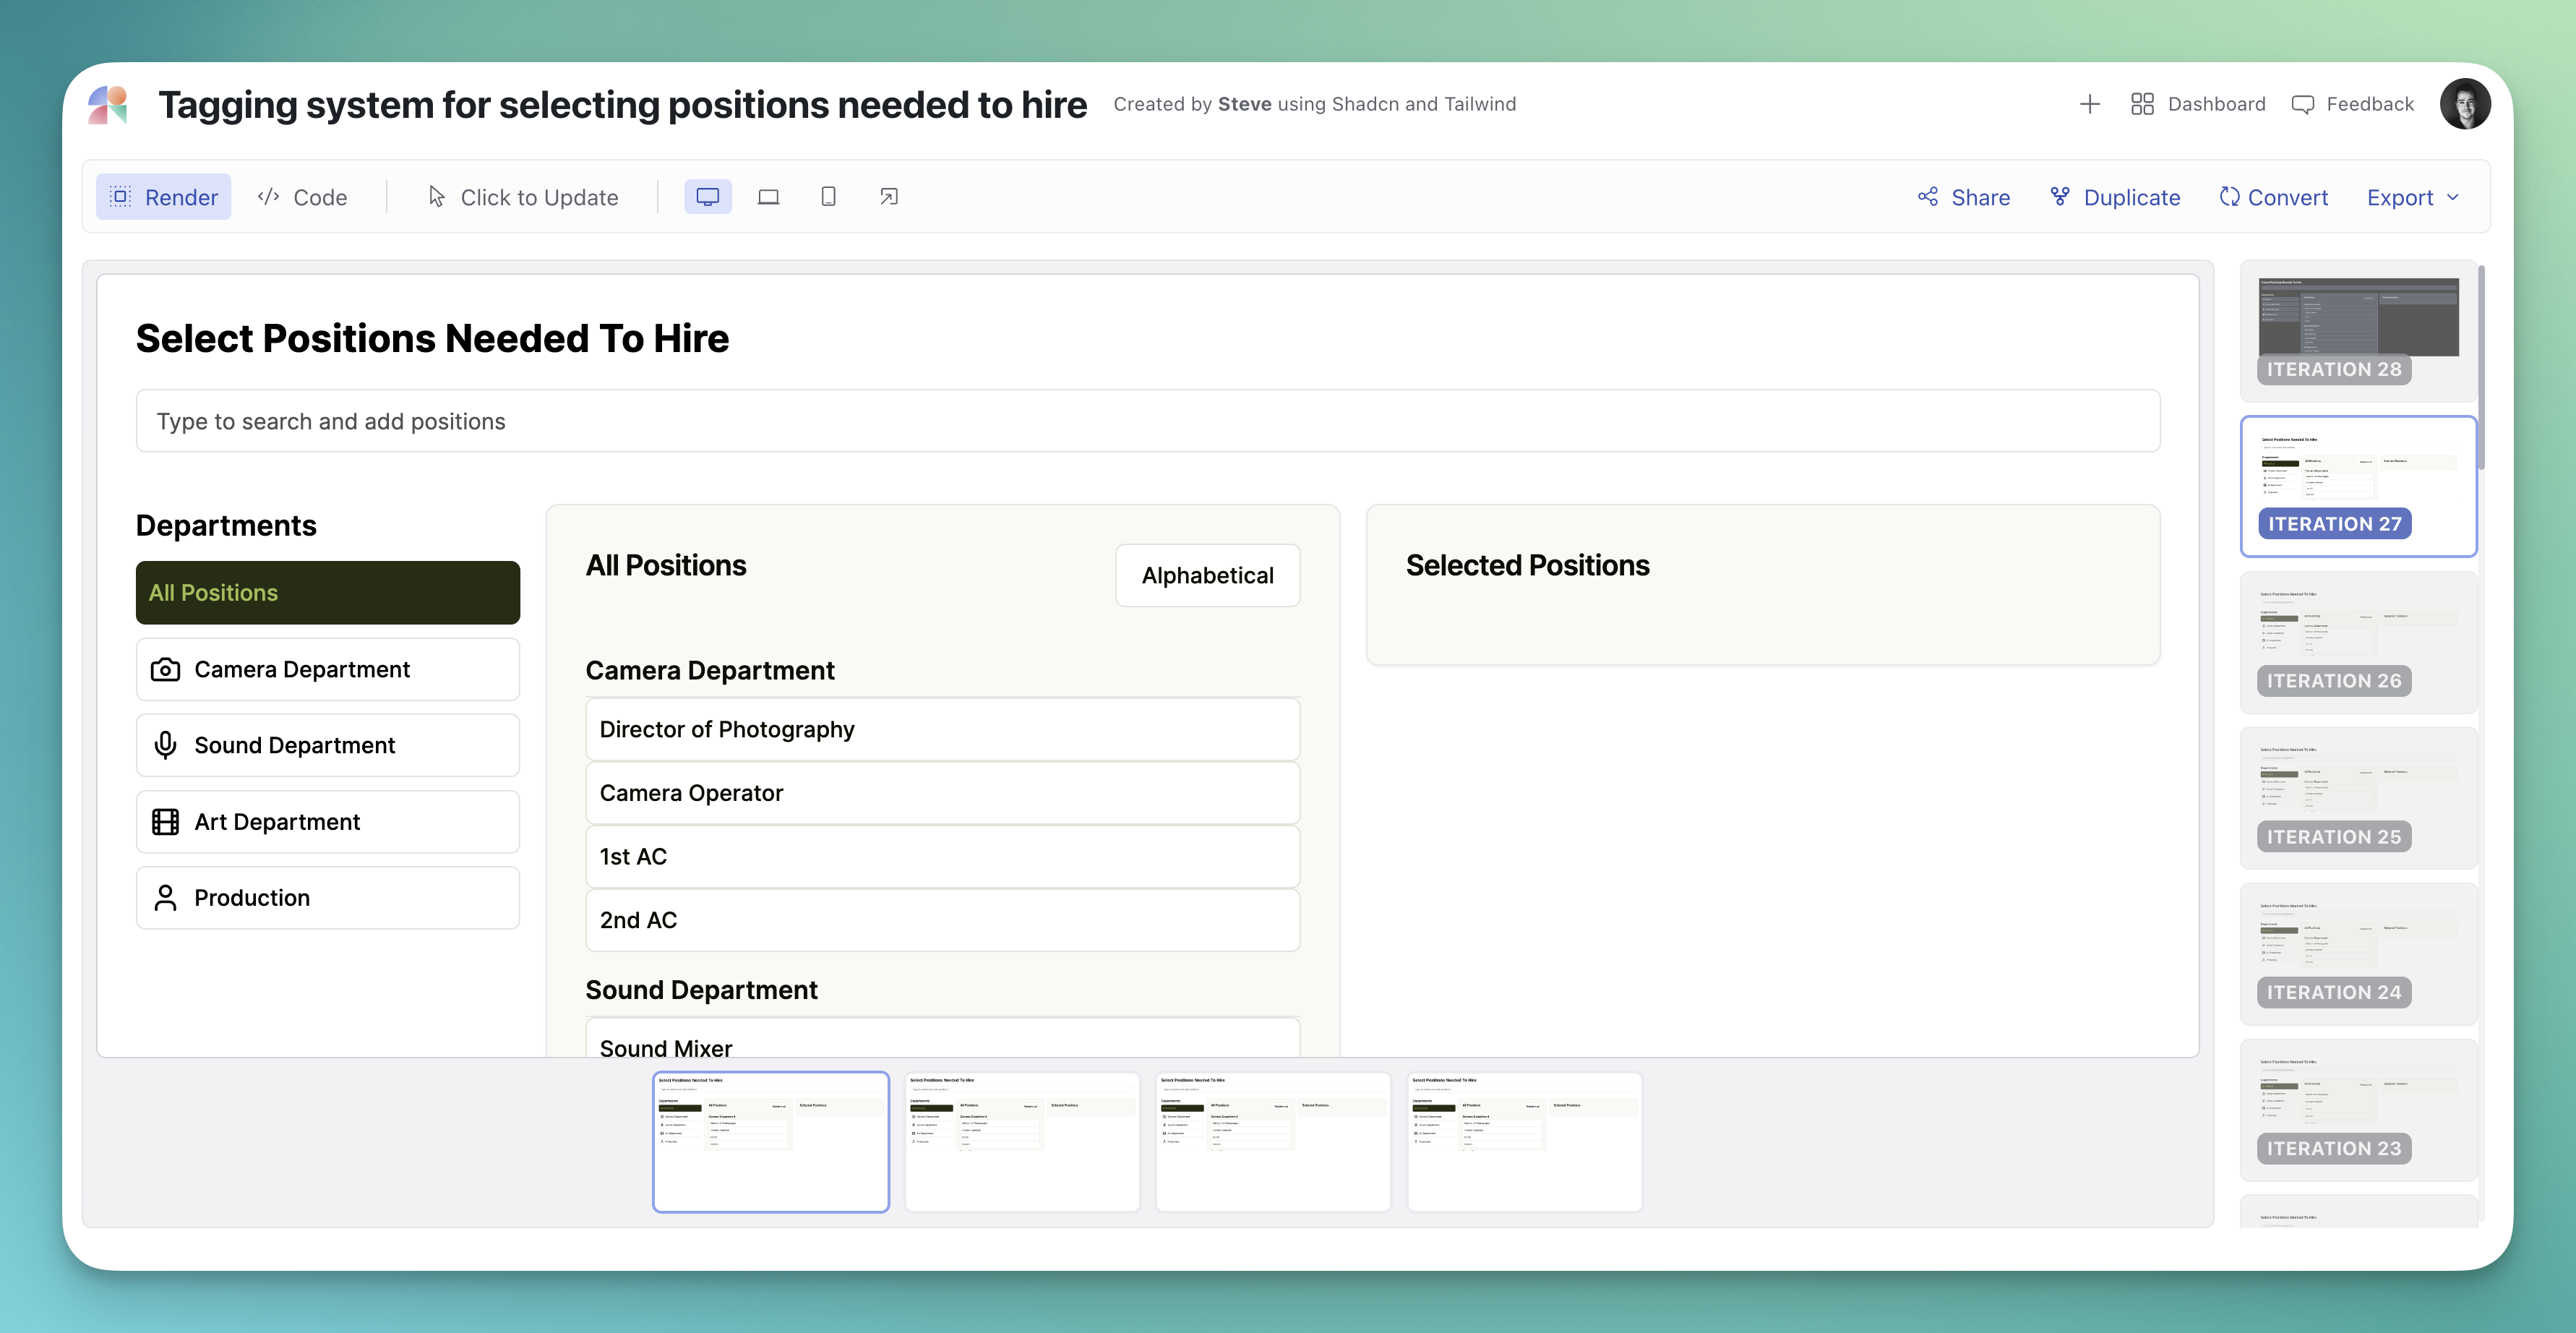
Task: Switch to desktop preview icon
Action: click(707, 197)
